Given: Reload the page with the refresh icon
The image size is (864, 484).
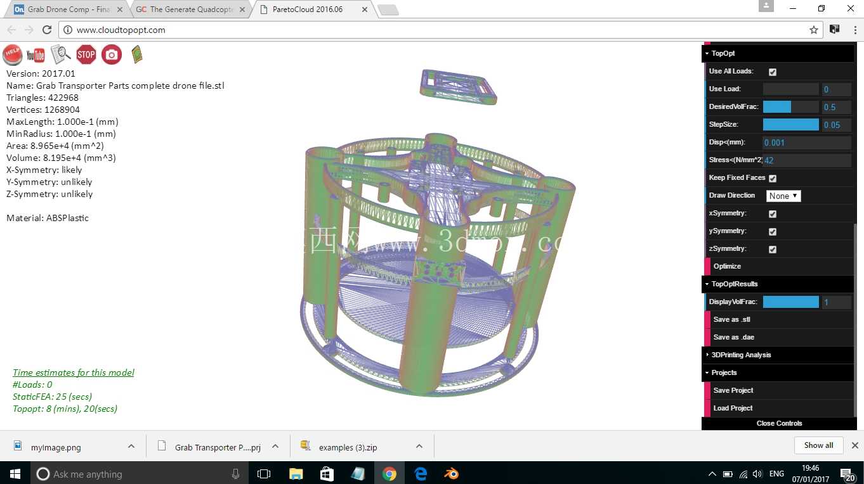Looking at the screenshot, I should [x=47, y=30].
